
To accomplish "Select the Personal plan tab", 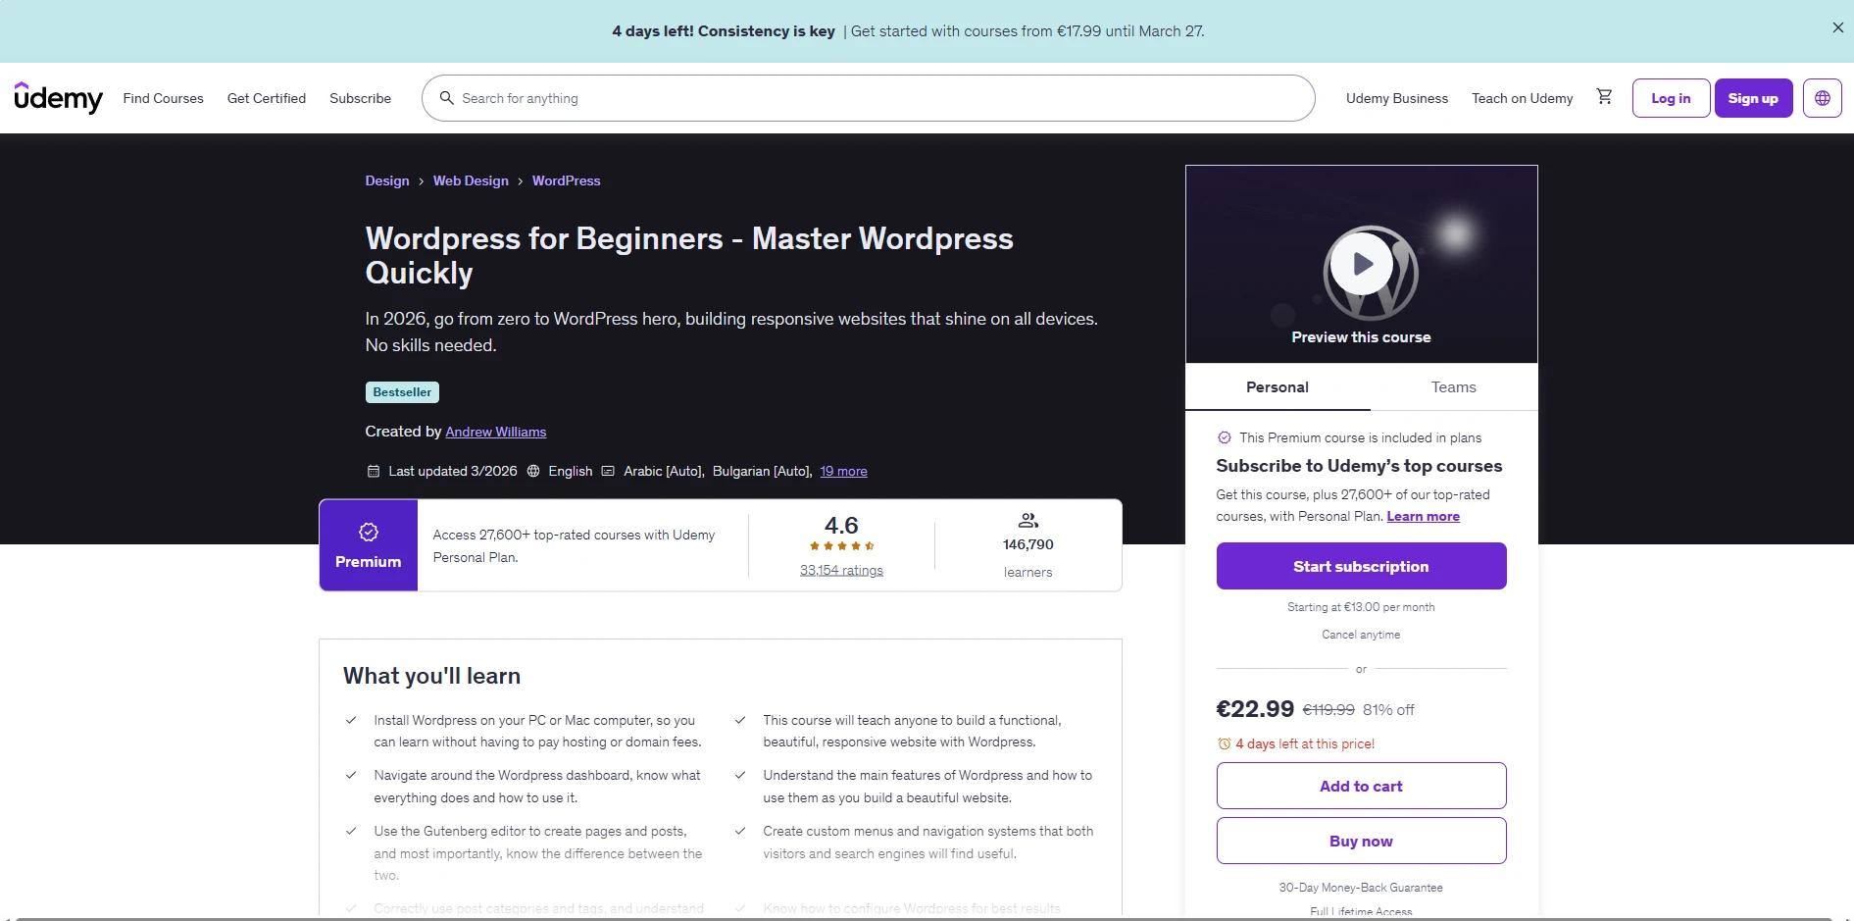I will point(1277,386).
